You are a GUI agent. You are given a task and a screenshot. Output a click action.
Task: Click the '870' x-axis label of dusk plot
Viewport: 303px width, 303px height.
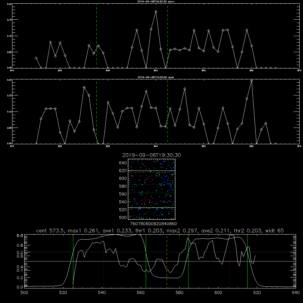(299, 146)
